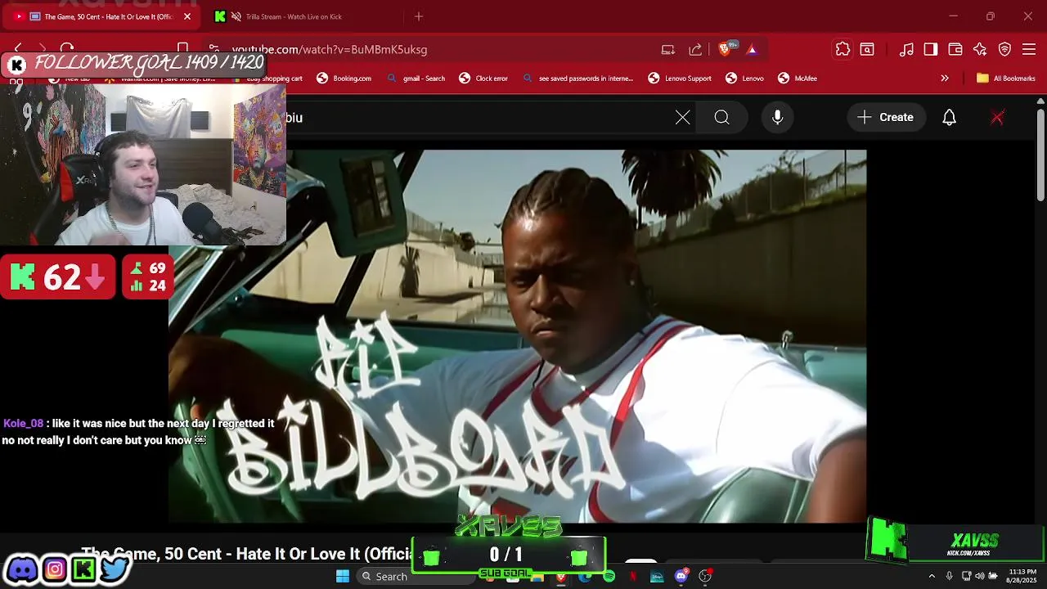Open the browser Extensions puzzle icon
Image resolution: width=1047 pixels, height=589 pixels.
843,49
